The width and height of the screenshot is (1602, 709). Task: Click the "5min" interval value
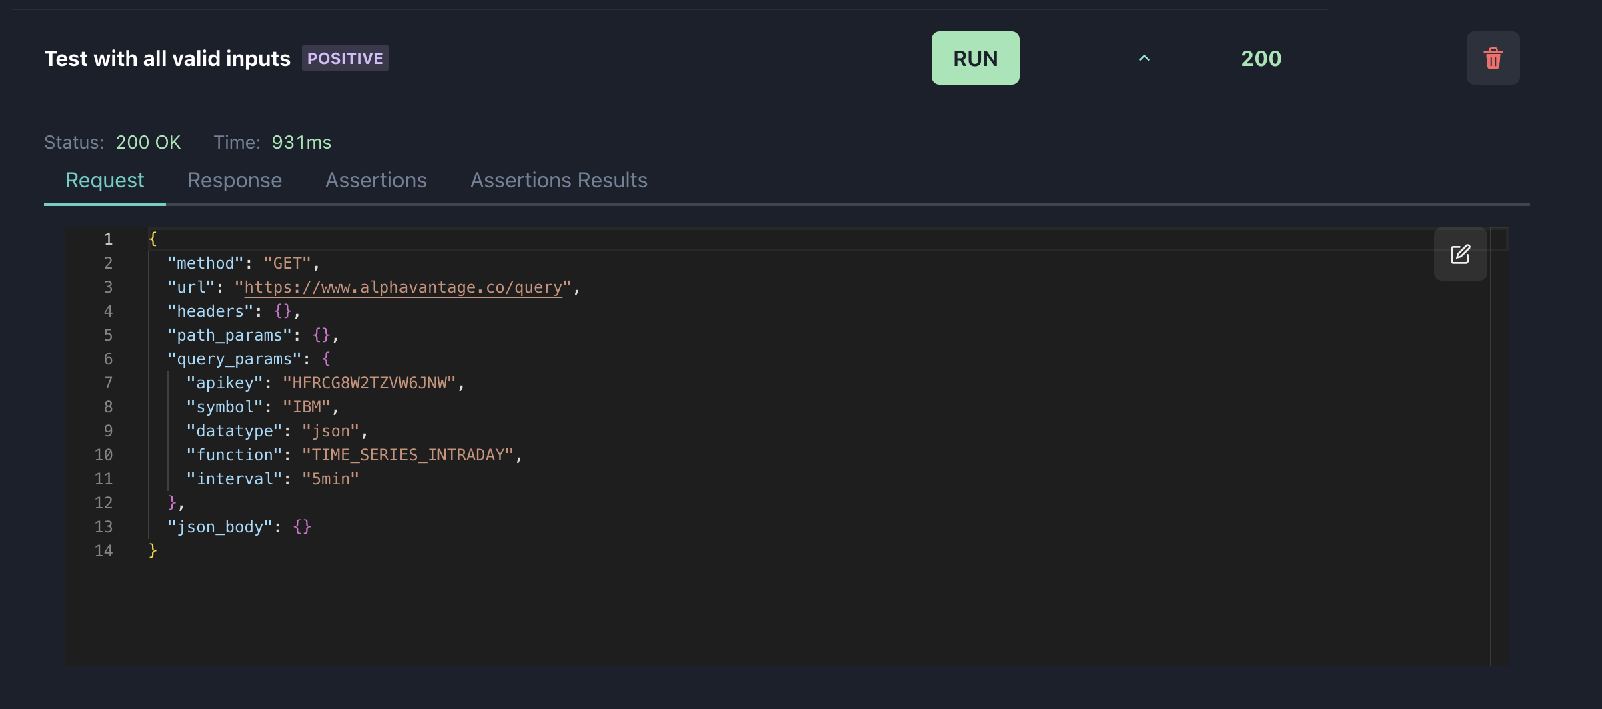[331, 479]
